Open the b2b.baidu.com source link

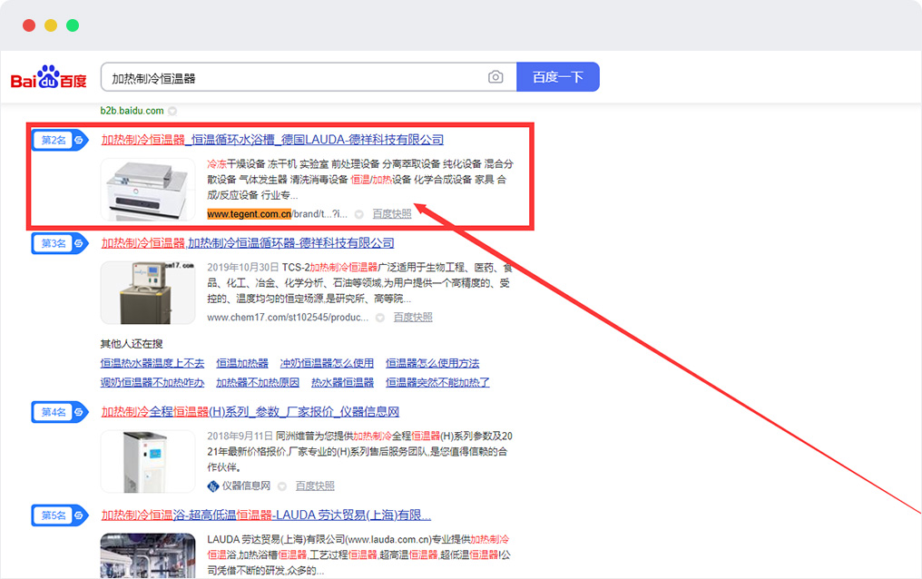point(132,111)
